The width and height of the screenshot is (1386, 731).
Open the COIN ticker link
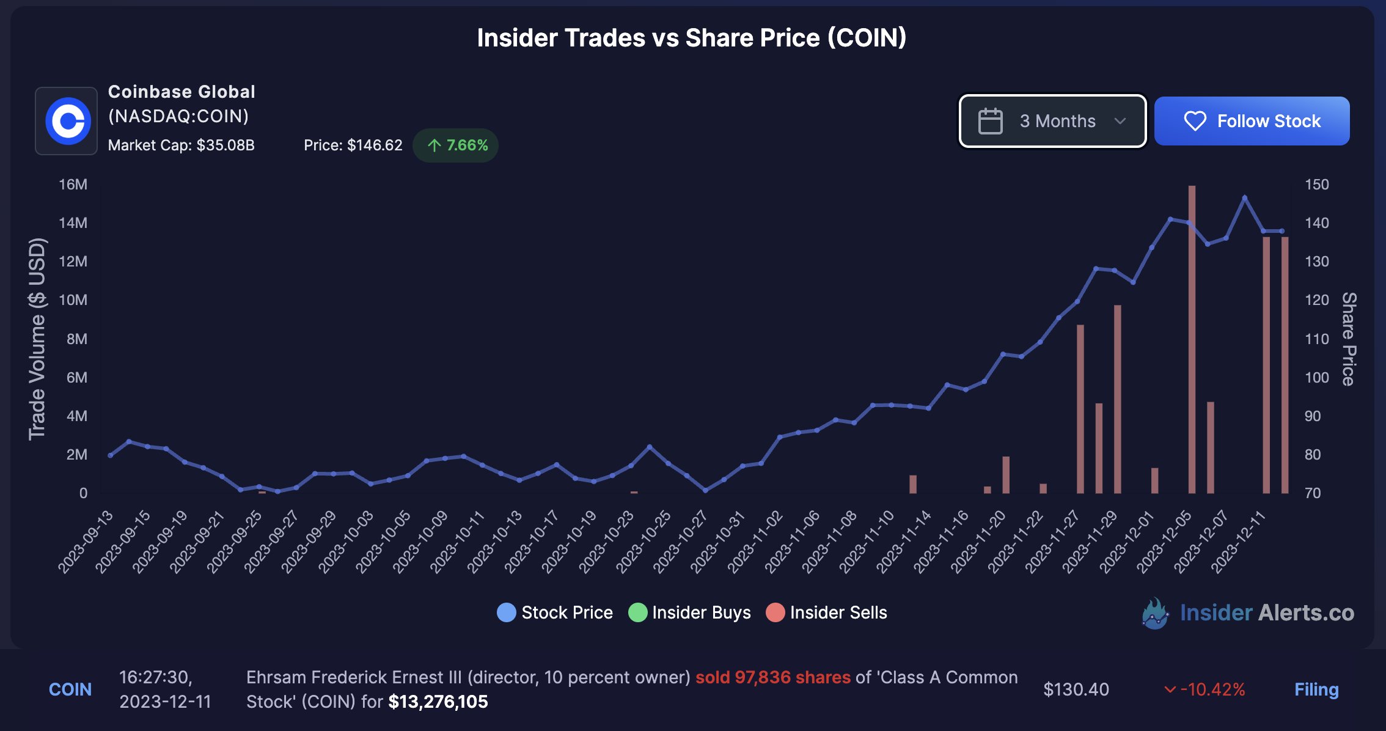point(70,689)
